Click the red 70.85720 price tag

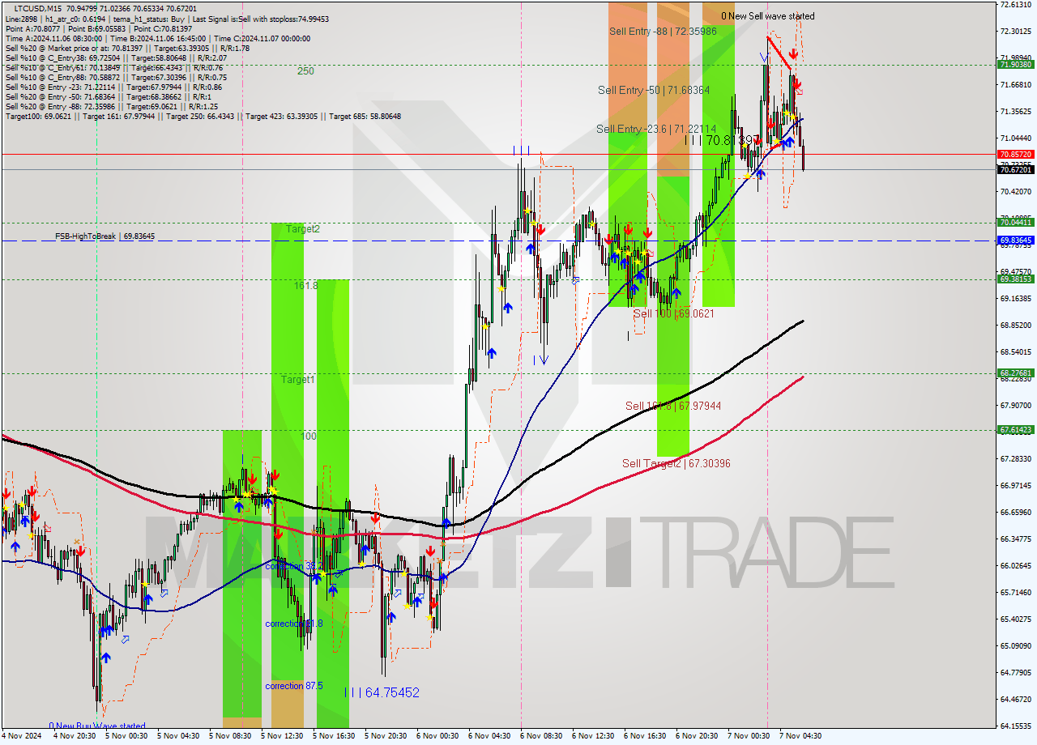1016,154
